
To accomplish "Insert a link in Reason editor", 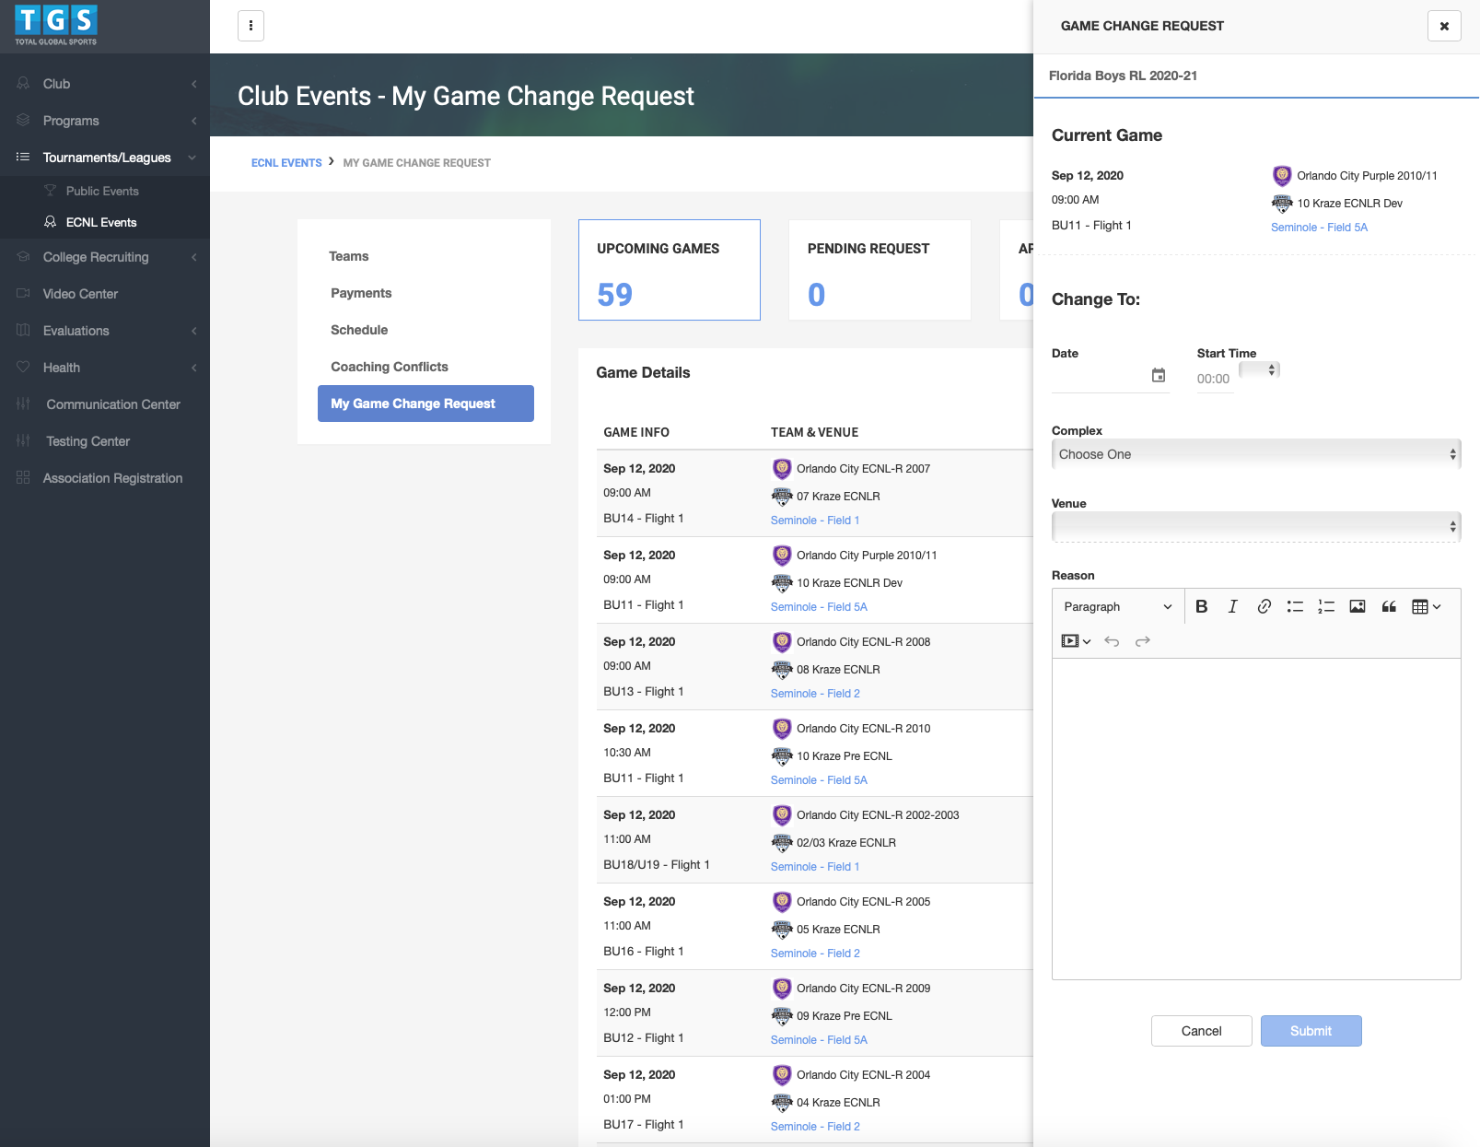I will [x=1264, y=606].
